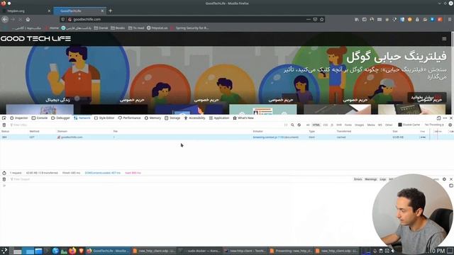Close the split console with its X
This screenshot has width=454, height=255.
tap(451, 179)
